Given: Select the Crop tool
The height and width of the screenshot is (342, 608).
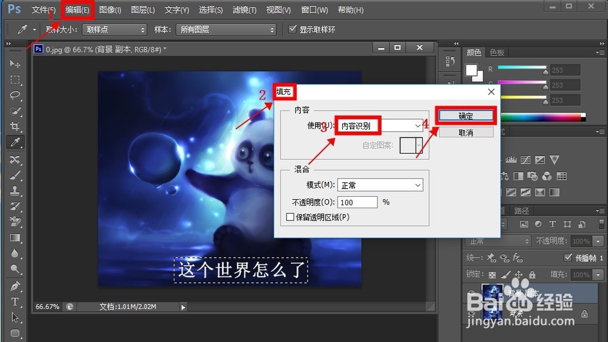Looking at the screenshot, I should (x=15, y=126).
